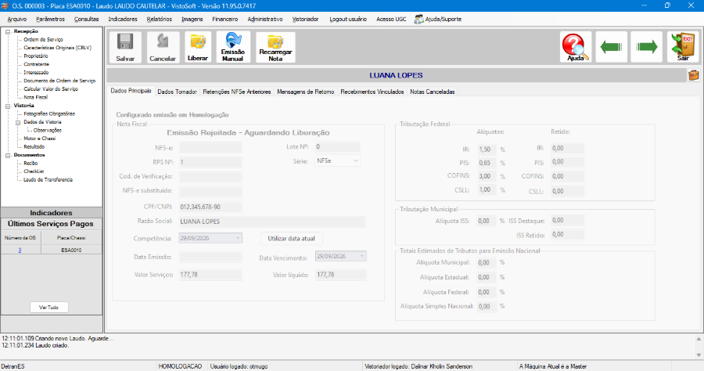704x371 pixels.
Task: Select Observações tree item
Action: point(48,130)
